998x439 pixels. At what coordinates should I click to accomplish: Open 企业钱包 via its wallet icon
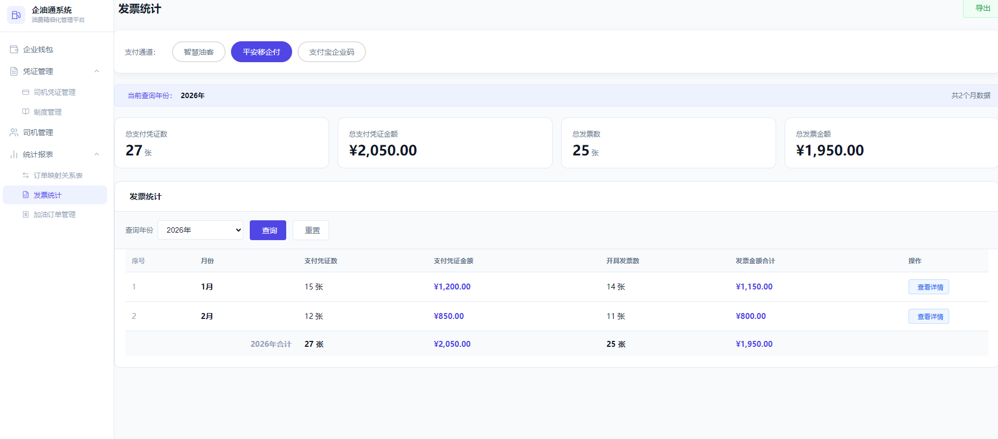click(14, 49)
